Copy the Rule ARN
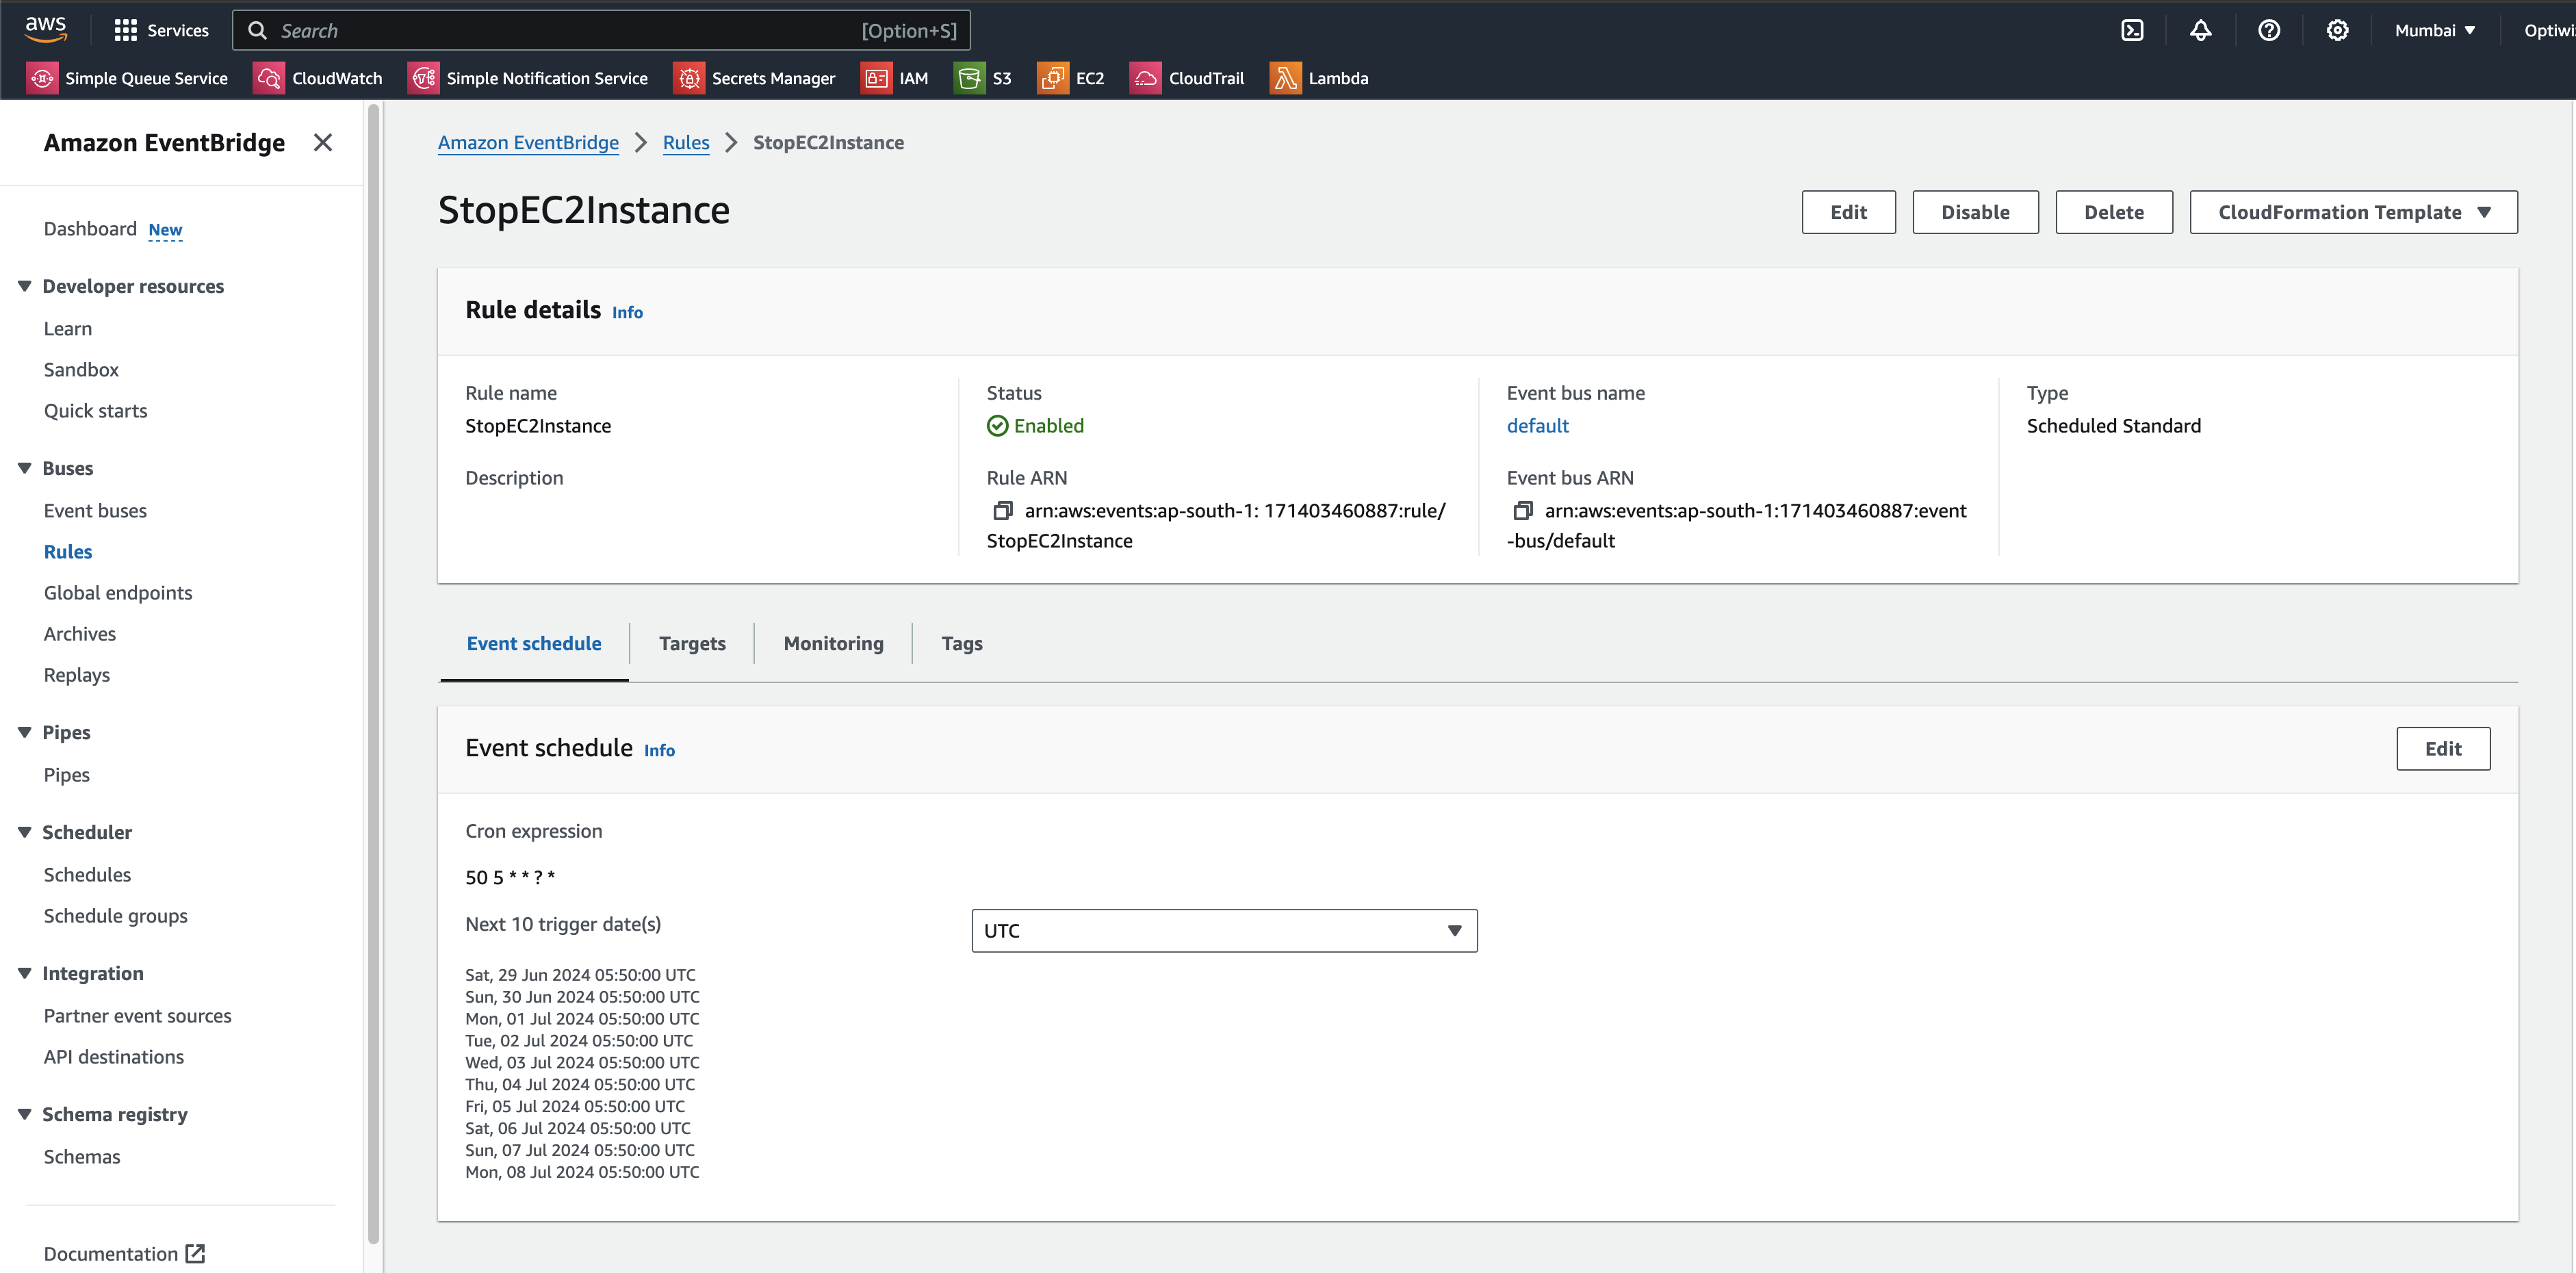The height and width of the screenshot is (1273, 2576). (1003, 510)
